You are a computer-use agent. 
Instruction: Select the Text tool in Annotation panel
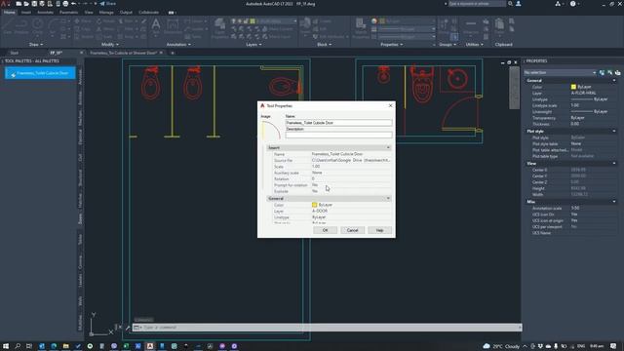click(x=156, y=26)
